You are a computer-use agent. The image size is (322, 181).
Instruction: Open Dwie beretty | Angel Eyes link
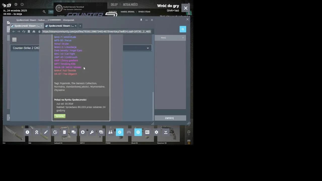[x=68, y=51]
